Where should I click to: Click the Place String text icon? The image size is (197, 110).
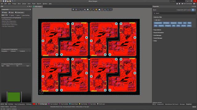[108, 9]
